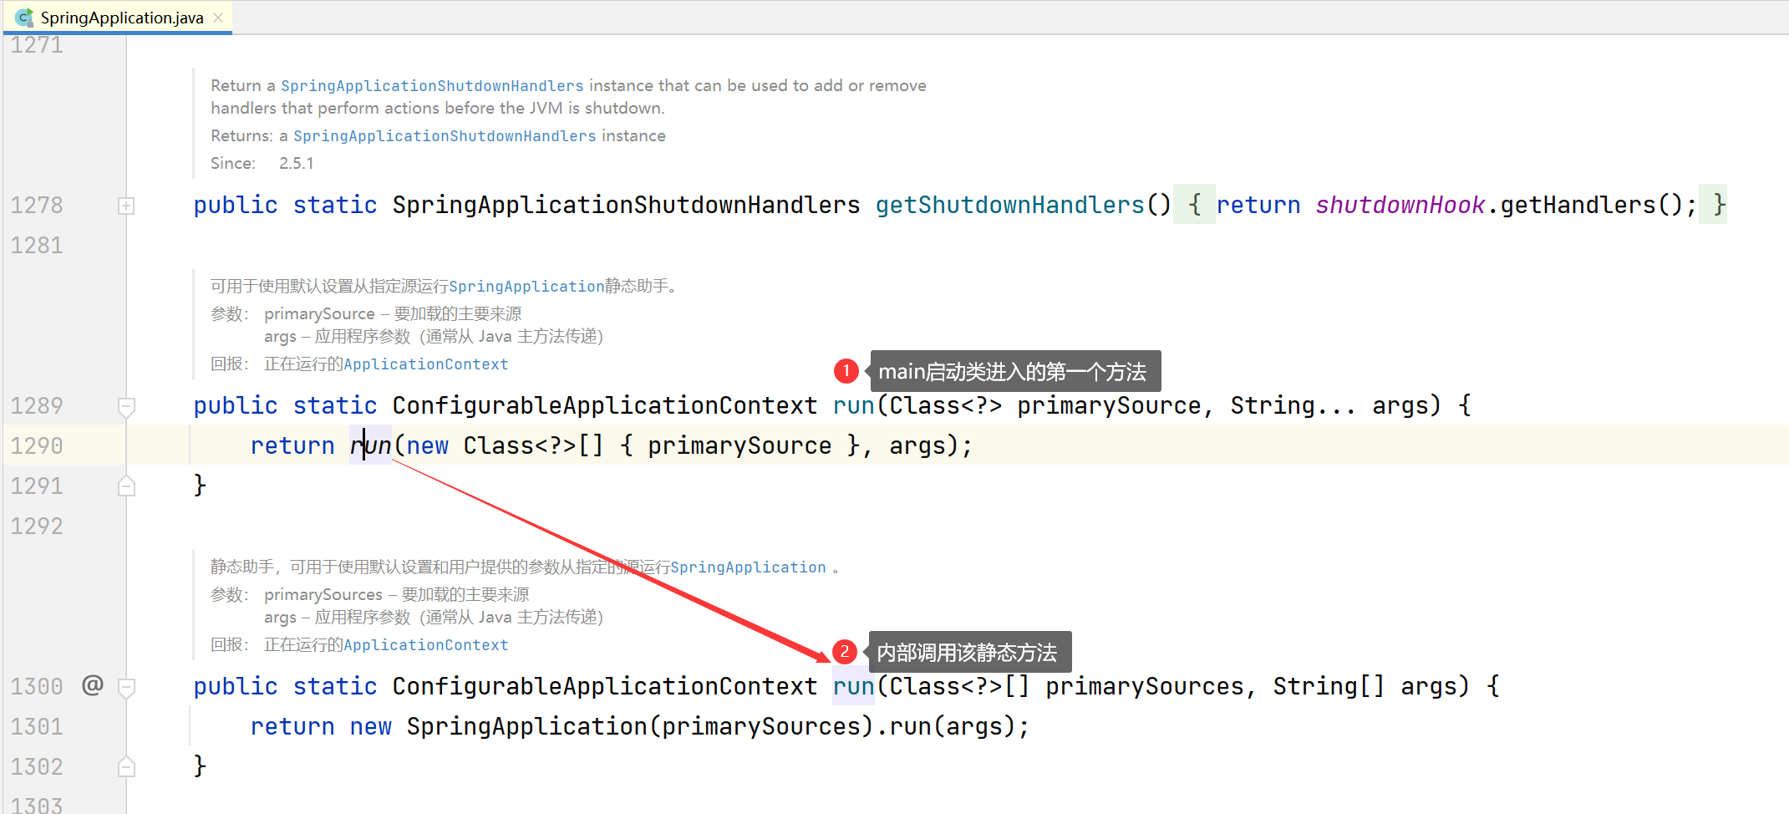Open SpringApplicationShutdownHandlers link in the first doc line

432,85
